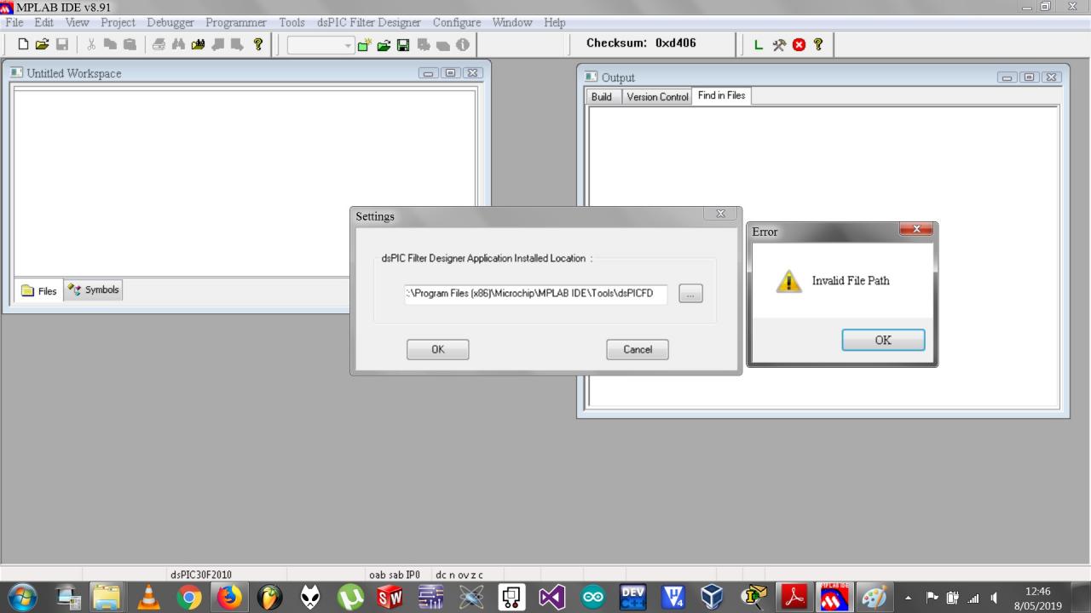
Task: Open the build configuration dropdown
Action: (320, 44)
